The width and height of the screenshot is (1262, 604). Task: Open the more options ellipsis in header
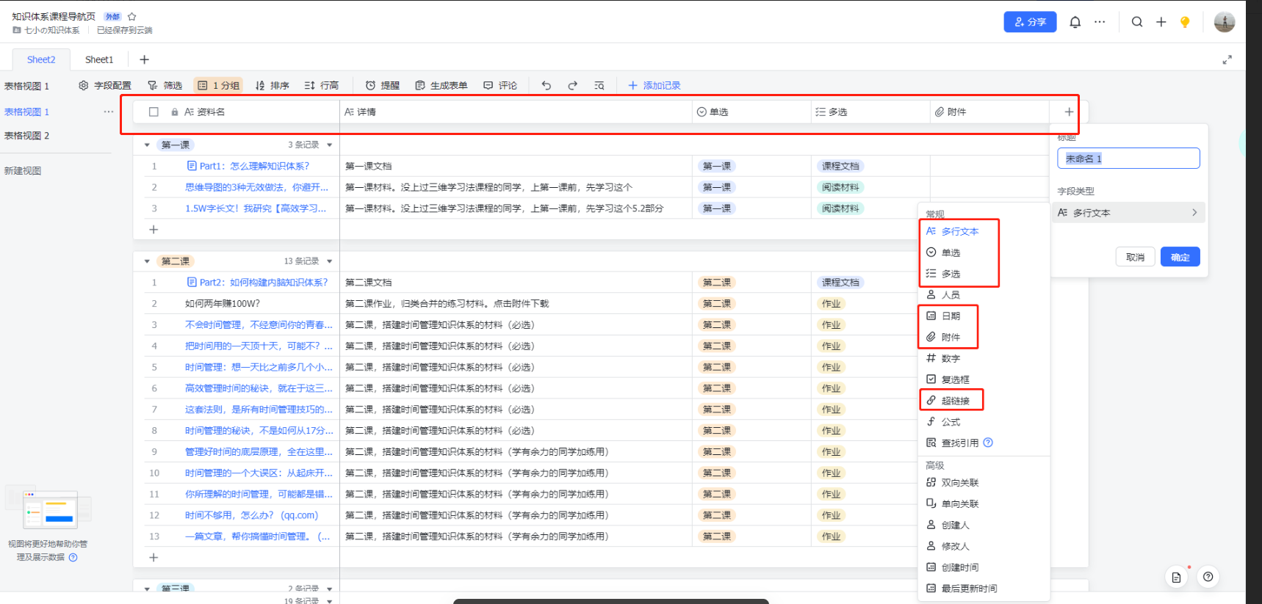1100,22
